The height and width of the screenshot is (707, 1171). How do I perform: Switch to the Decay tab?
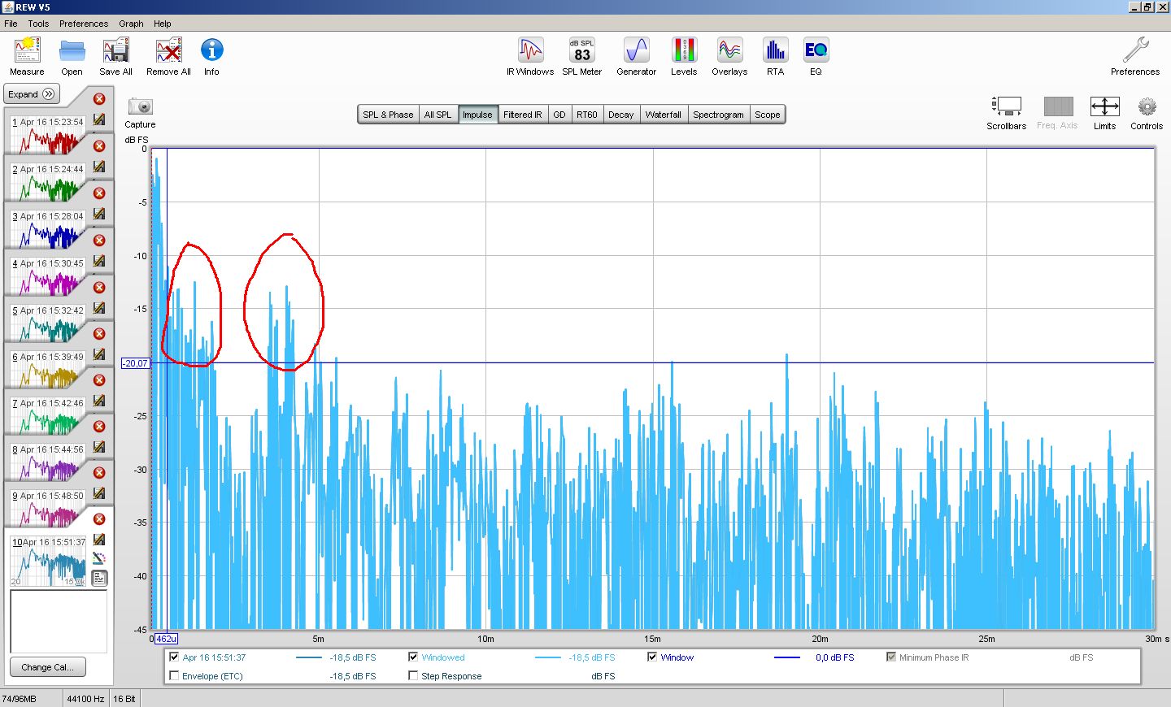621,115
